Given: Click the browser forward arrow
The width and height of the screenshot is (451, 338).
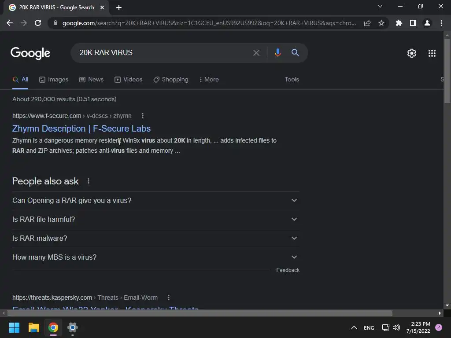Looking at the screenshot, I should pos(24,23).
